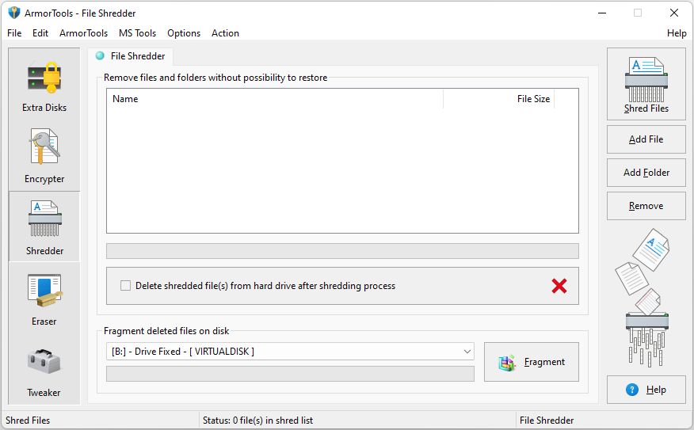Click the Shred Files icon button

(646, 84)
